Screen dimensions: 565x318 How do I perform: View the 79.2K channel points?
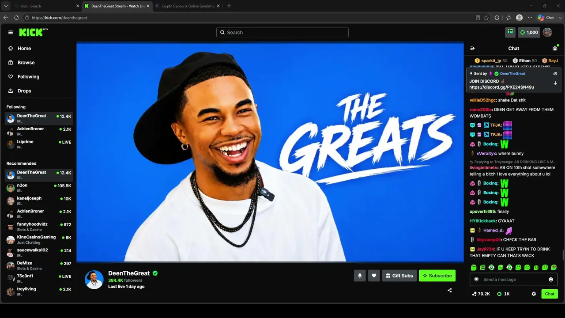pos(481,294)
